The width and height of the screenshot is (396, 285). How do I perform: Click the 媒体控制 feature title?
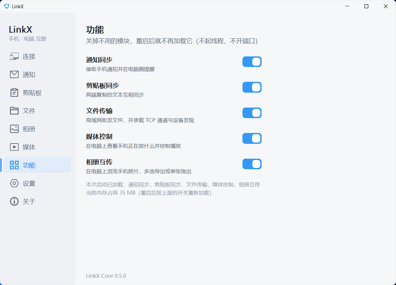click(x=99, y=137)
